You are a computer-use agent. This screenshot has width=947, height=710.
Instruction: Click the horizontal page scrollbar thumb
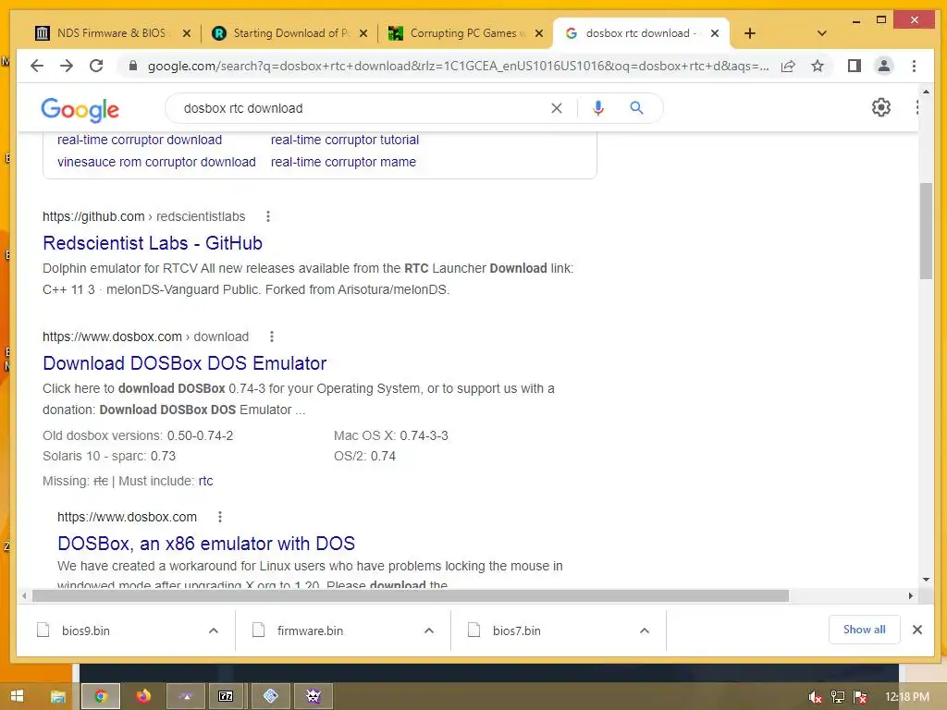coord(410,596)
